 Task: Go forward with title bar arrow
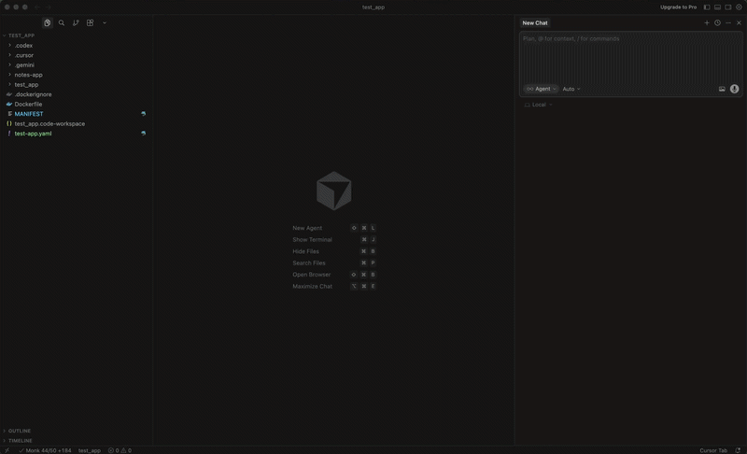coord(49,7)
